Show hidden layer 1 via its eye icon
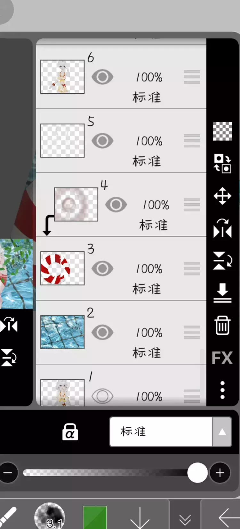The height and width of the screenshot is (529, 240). pyautogui.click(x=102, y=396)
